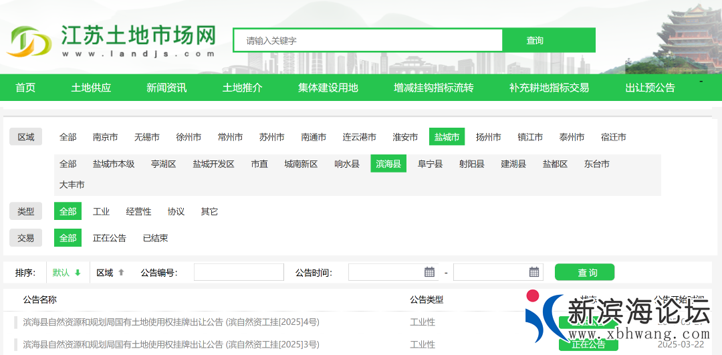722x355 pixels.
Task: Select 工业 type filter
Action: 101,211
